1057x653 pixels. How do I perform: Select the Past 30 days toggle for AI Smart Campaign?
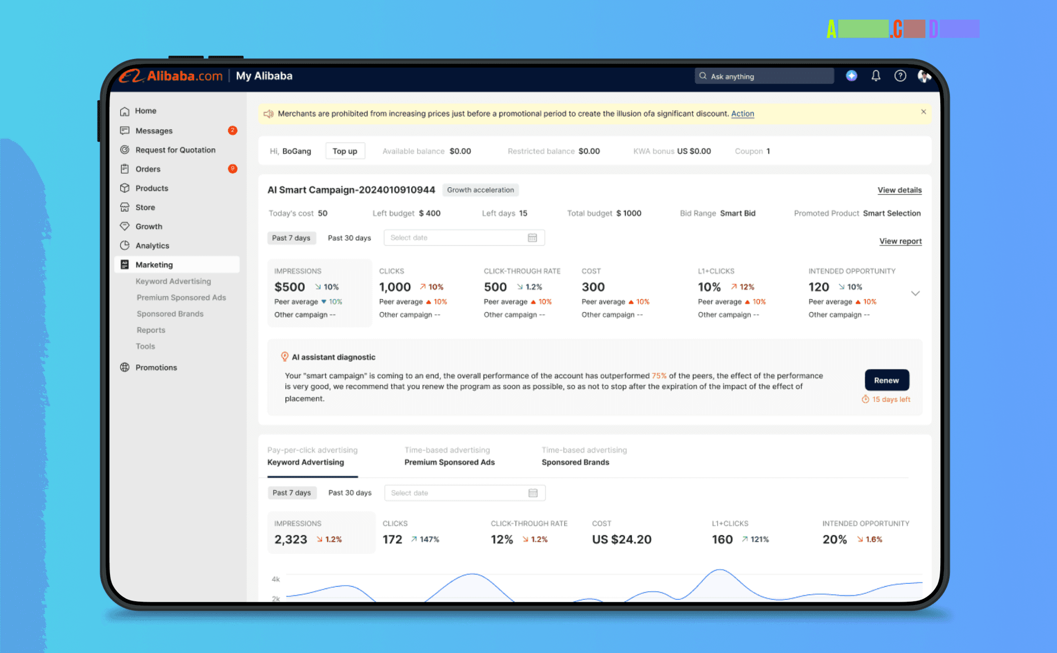click(349, 238)
